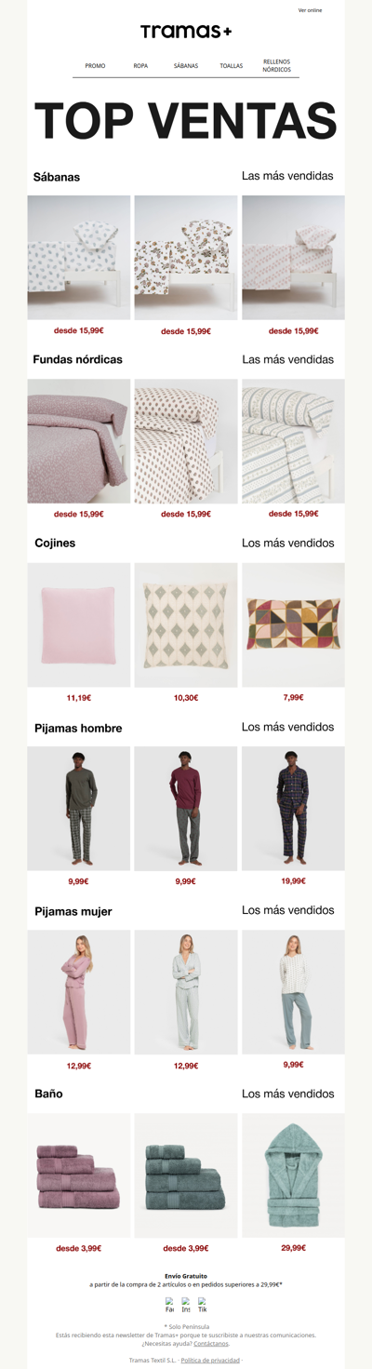View the pink cushion product image
372x1369 pixels.
pos(79,624)
